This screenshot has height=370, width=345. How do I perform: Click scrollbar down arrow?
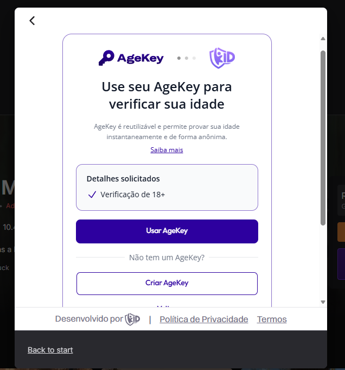tap(323, 302)
